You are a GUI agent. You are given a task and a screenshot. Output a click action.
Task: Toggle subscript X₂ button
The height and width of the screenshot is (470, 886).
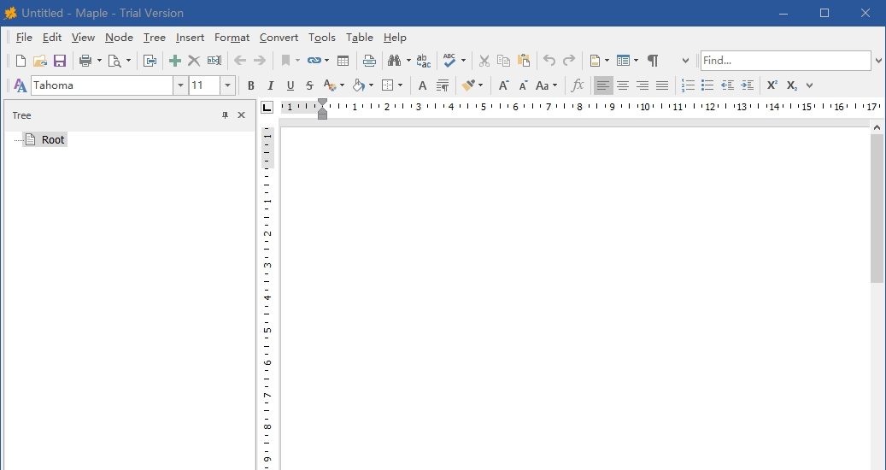coord(792,85)
